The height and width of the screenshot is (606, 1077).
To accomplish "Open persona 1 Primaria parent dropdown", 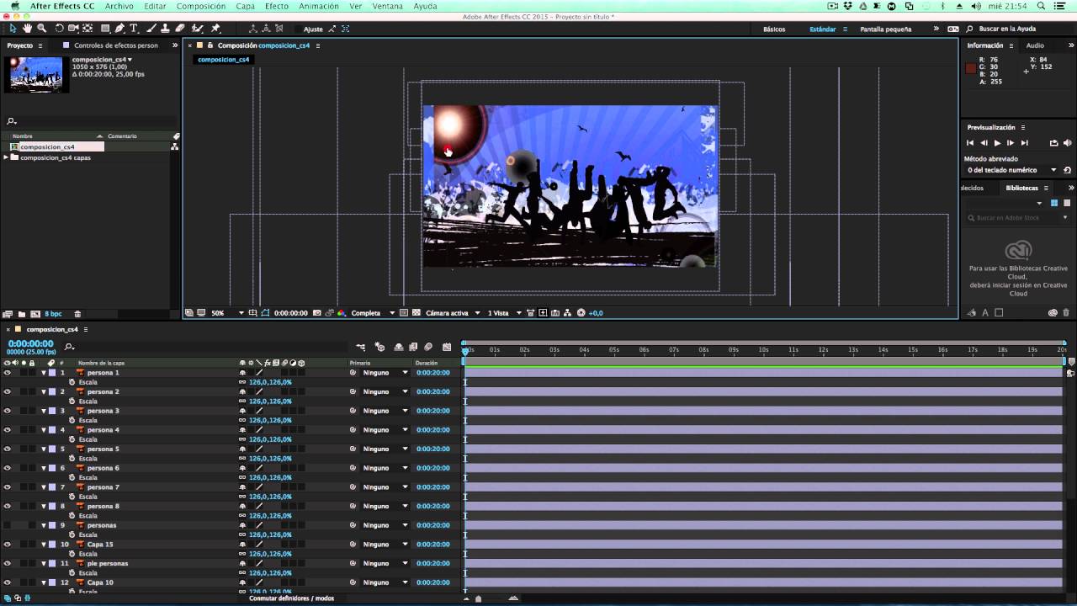I will (385, 372).
